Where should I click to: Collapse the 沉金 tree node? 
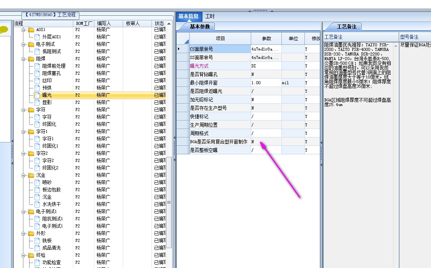tap(24, 175)
